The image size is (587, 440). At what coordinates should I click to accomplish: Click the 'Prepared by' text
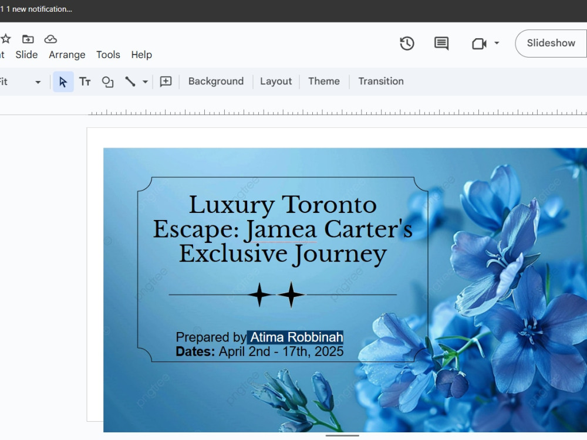pos(211,337)
